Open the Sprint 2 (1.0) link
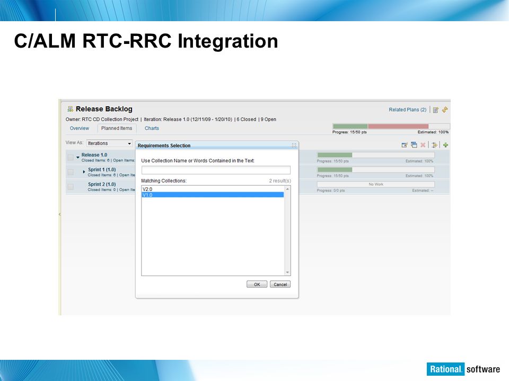Screen dimensions: 509x381 [102, 184]
